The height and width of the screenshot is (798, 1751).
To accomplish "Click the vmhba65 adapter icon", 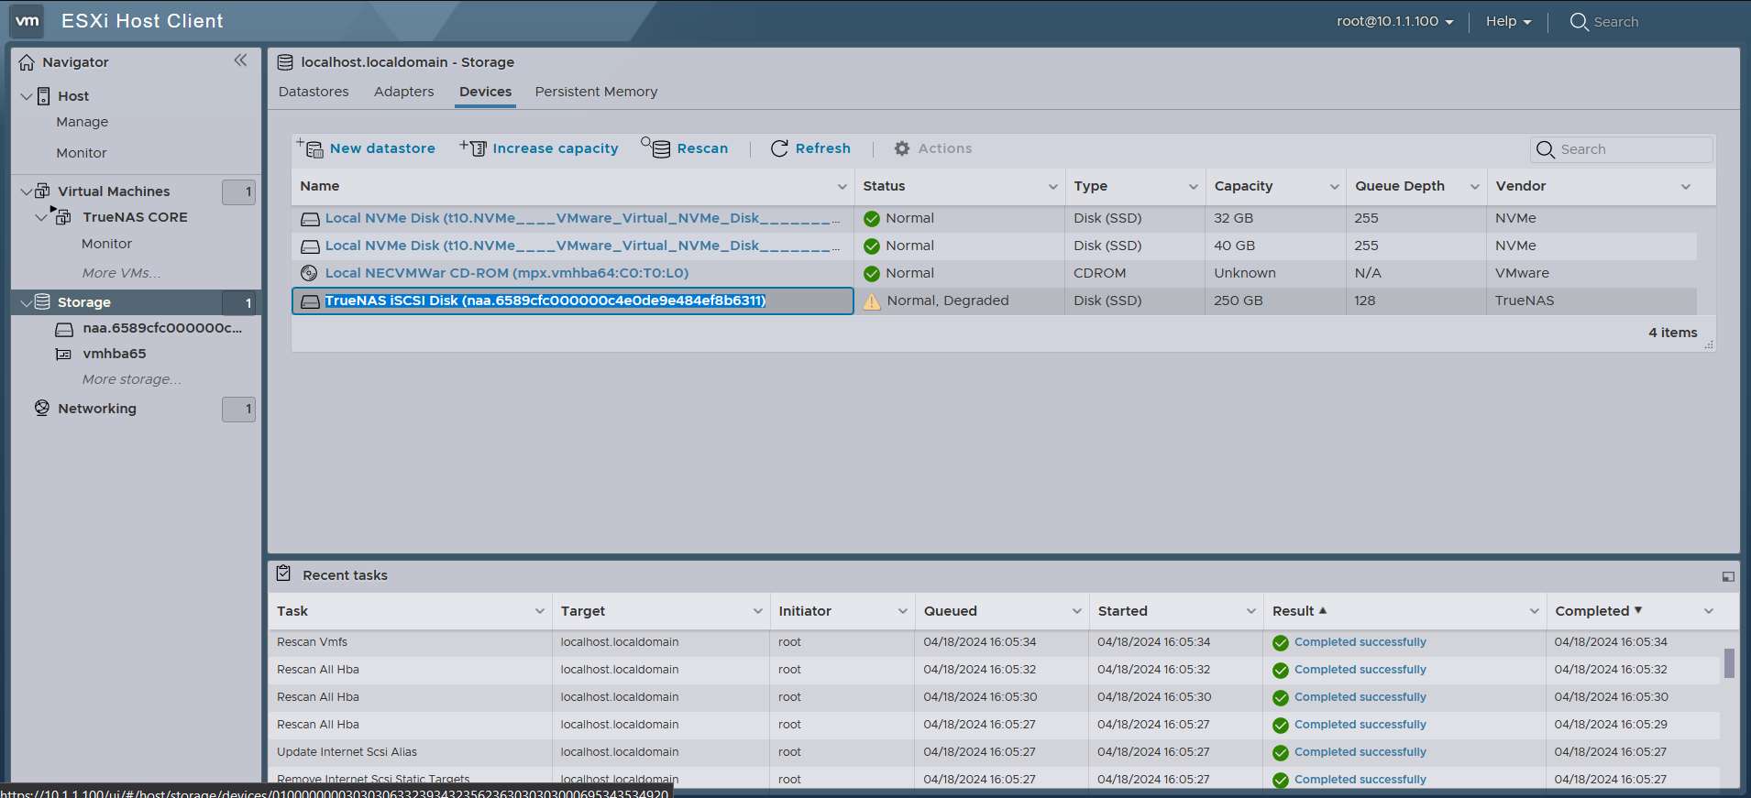I will 63,355.
